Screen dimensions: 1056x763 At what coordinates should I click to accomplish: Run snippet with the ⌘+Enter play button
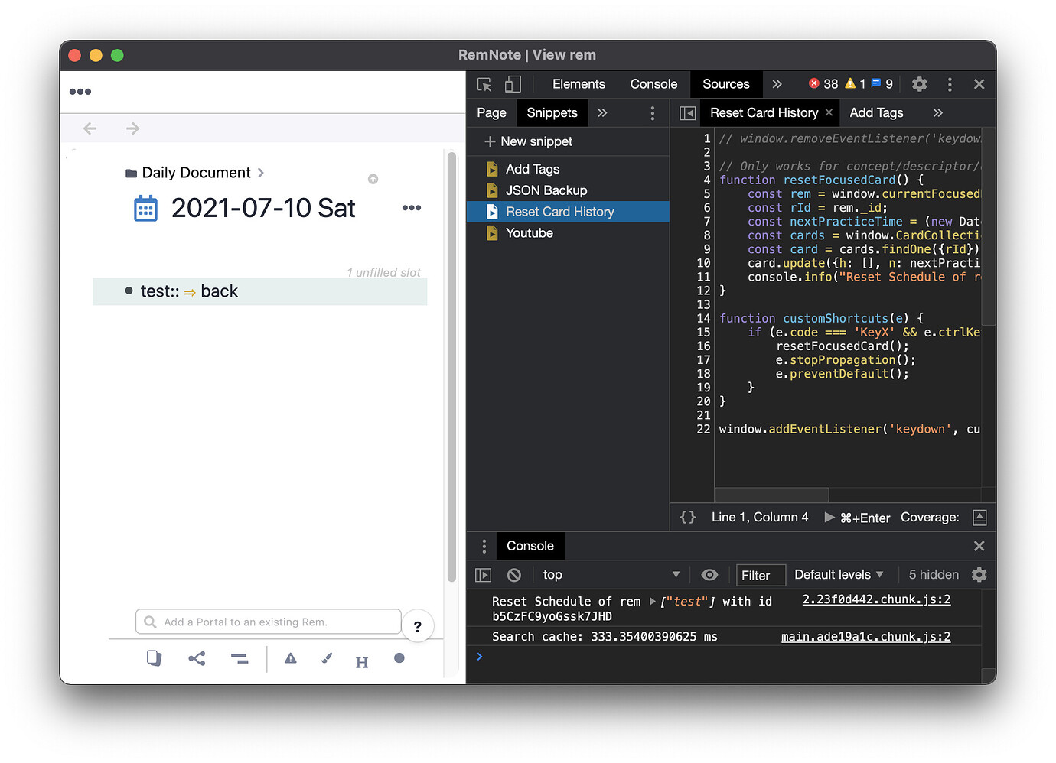click(857, 518)
